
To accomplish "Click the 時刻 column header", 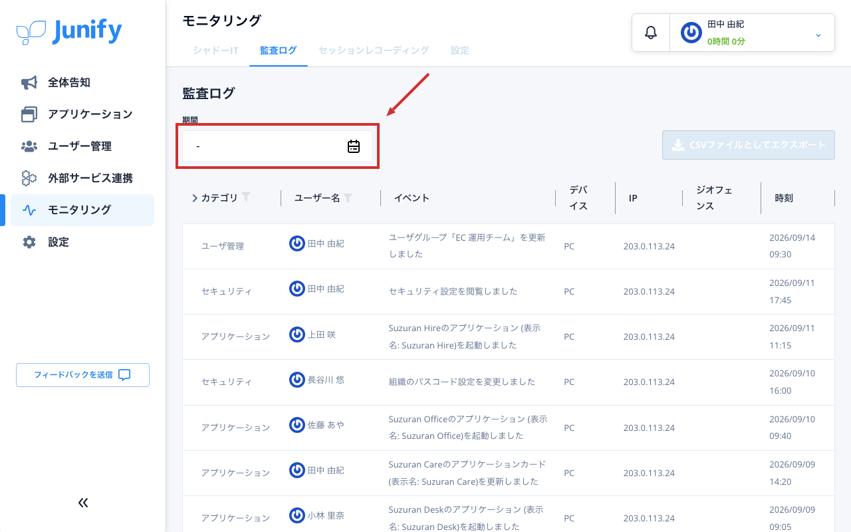I will click(x=784, y=198).
